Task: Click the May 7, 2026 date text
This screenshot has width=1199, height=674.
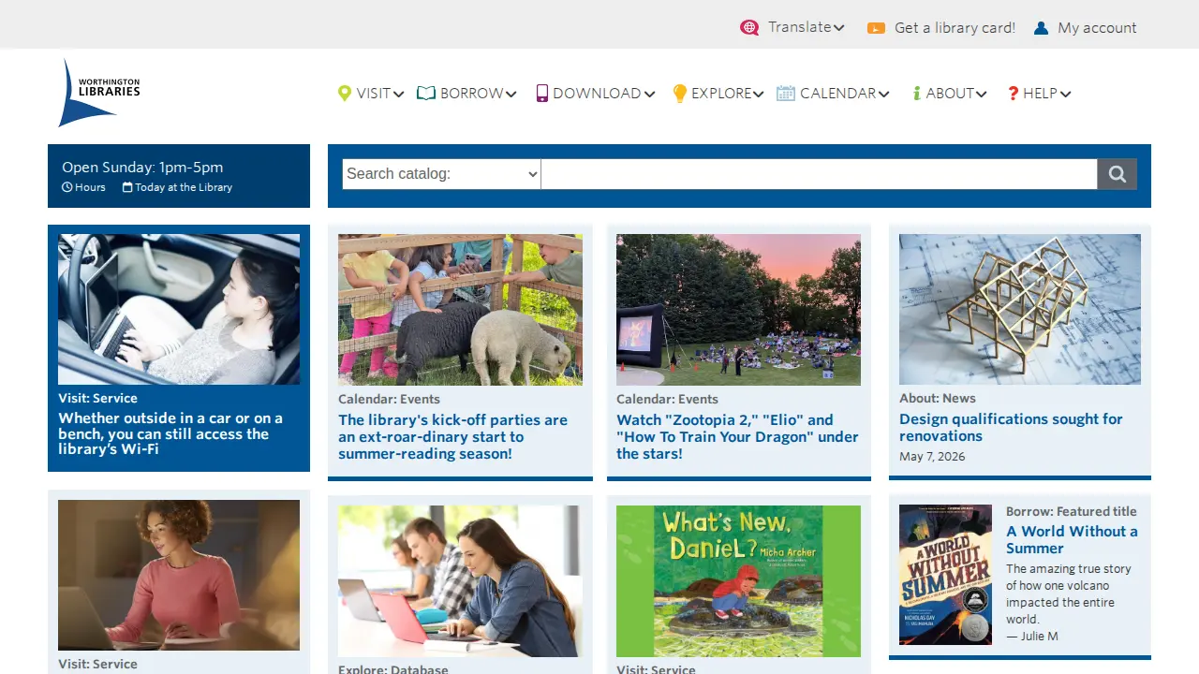Action: pyautogui.click(x=932, y=457)
